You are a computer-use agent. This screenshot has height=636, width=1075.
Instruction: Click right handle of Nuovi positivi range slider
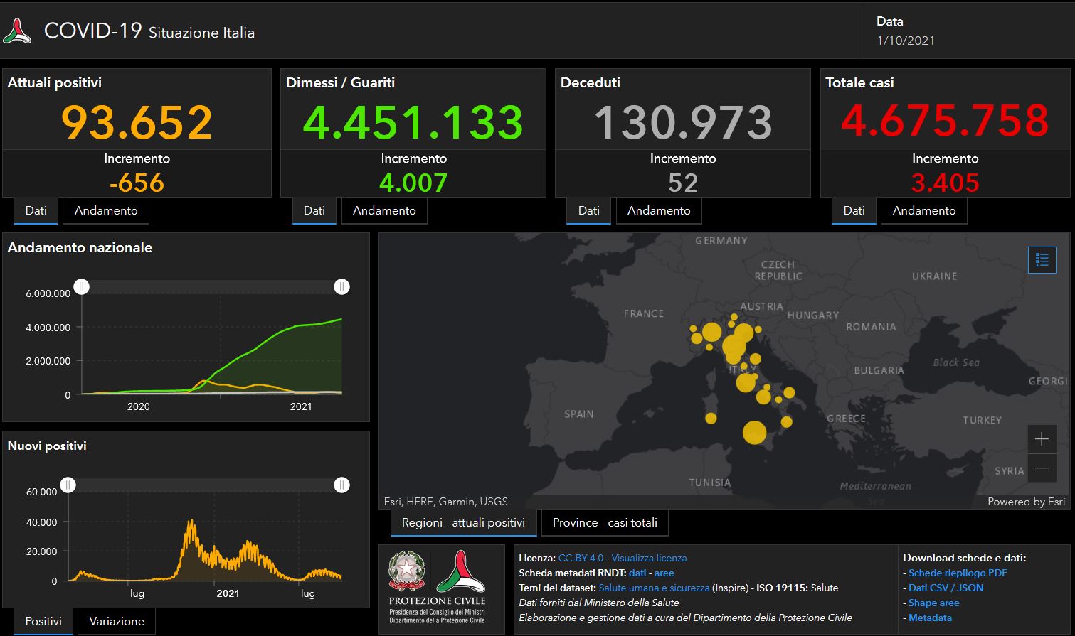point(341,485)
